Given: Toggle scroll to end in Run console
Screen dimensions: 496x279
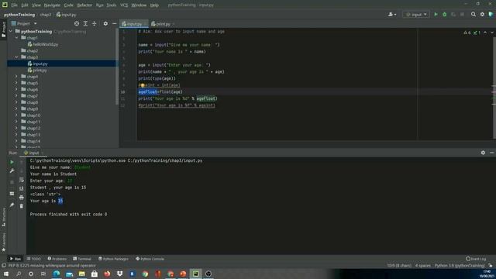Looking at the screenshot, I should (x=22, y=188).
